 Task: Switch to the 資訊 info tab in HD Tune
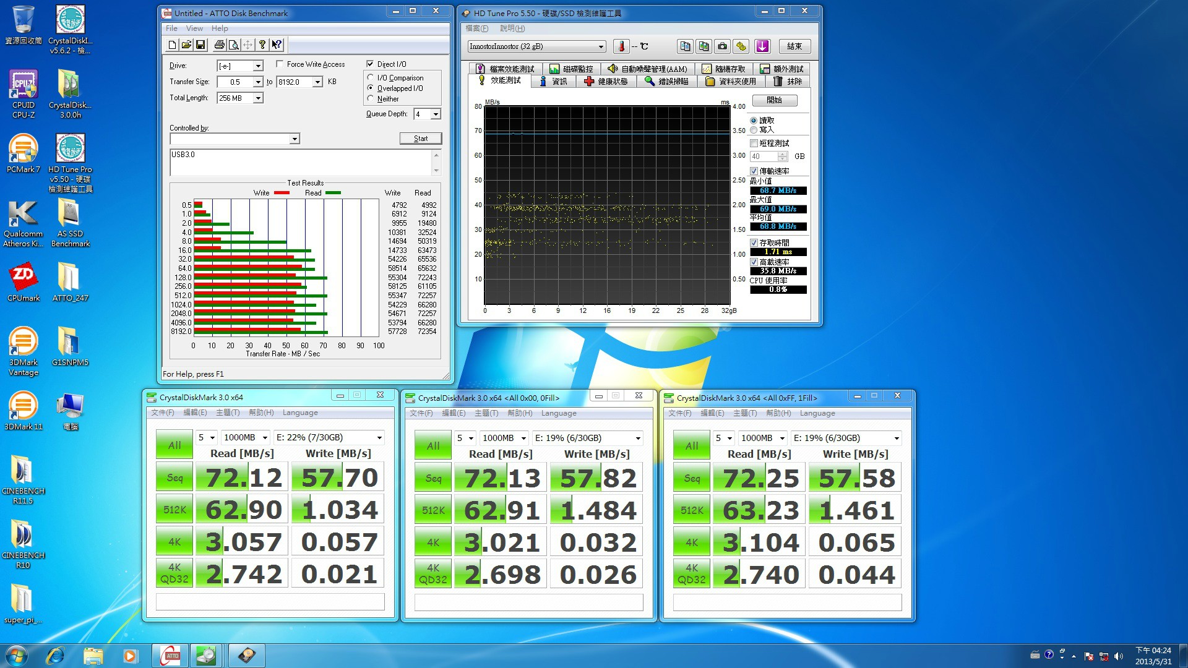tap(553, 81)
